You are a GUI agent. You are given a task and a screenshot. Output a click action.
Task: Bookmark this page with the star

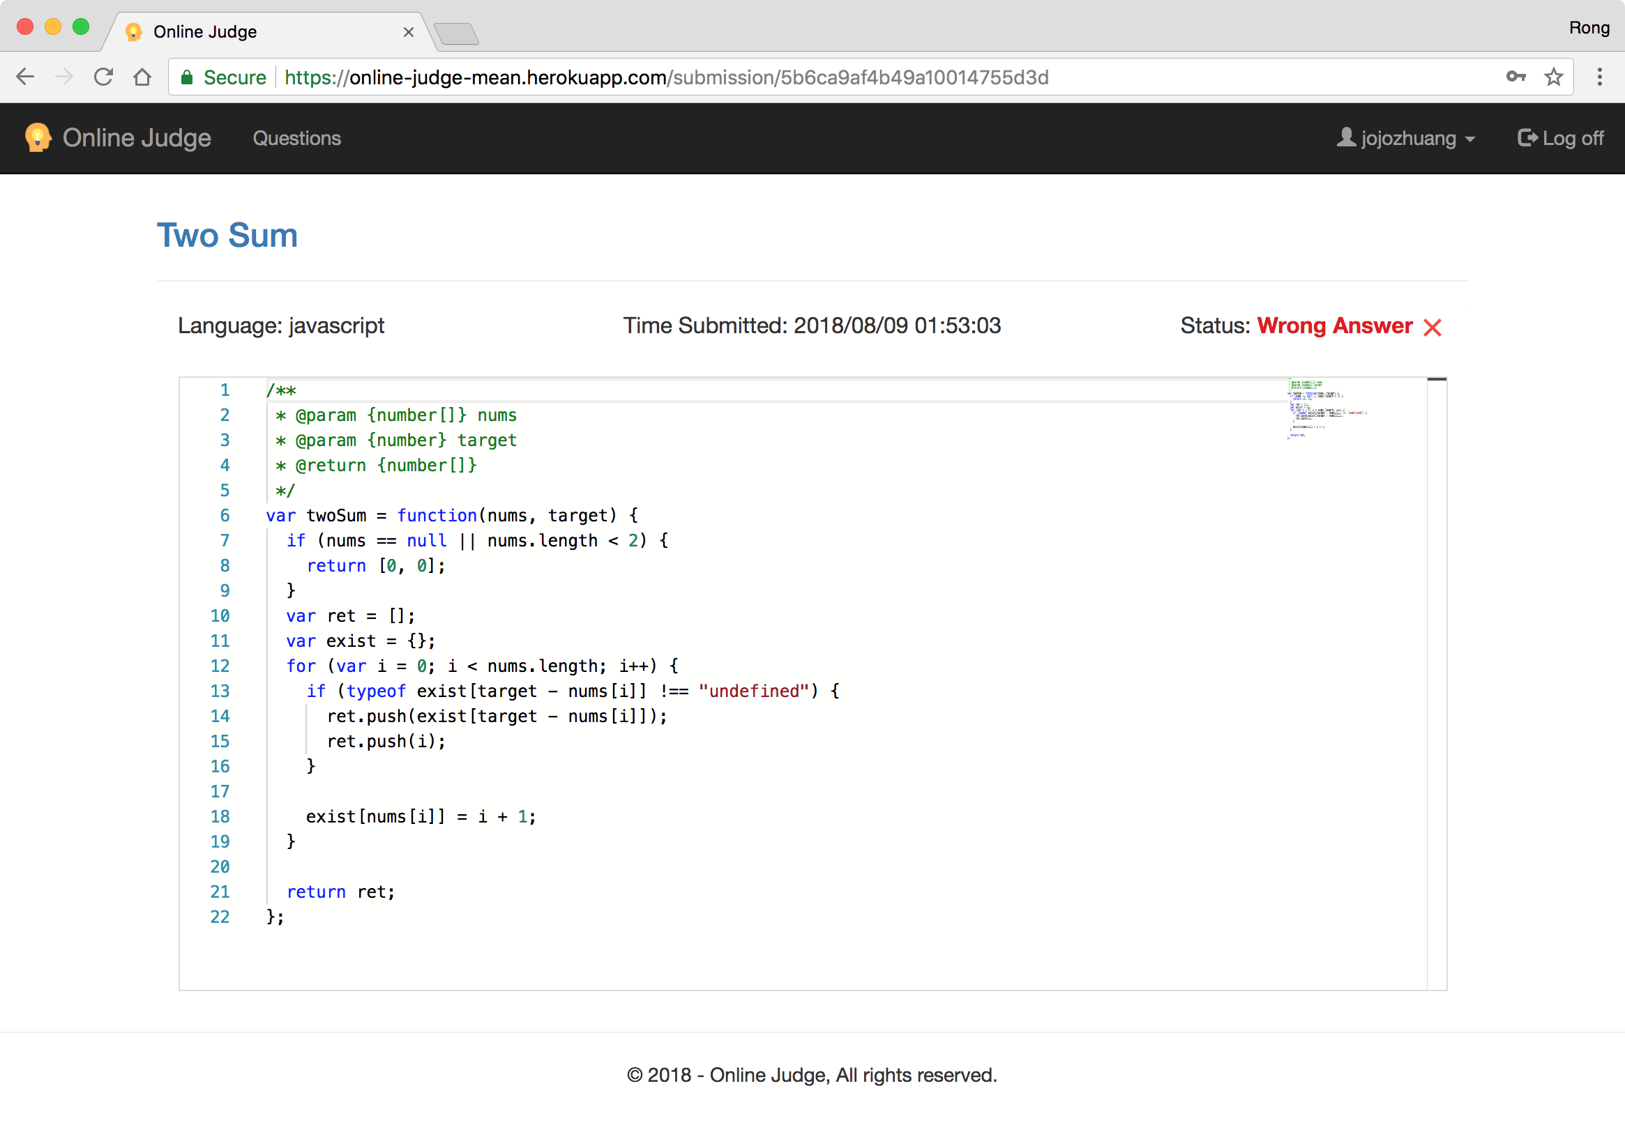point(1554,77)
